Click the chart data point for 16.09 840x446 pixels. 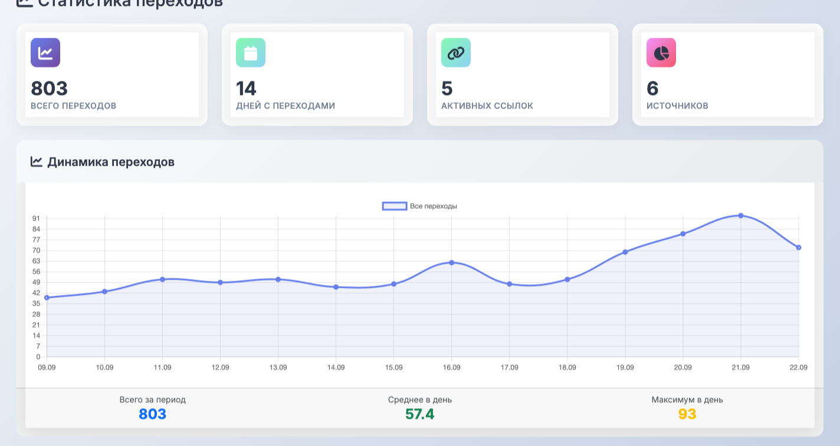coord(452,263)
